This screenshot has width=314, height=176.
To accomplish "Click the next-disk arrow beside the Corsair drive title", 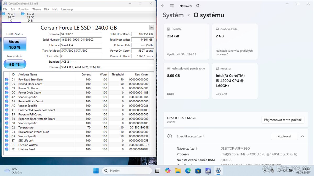I will pyautogui.click(x=152, y=27).
